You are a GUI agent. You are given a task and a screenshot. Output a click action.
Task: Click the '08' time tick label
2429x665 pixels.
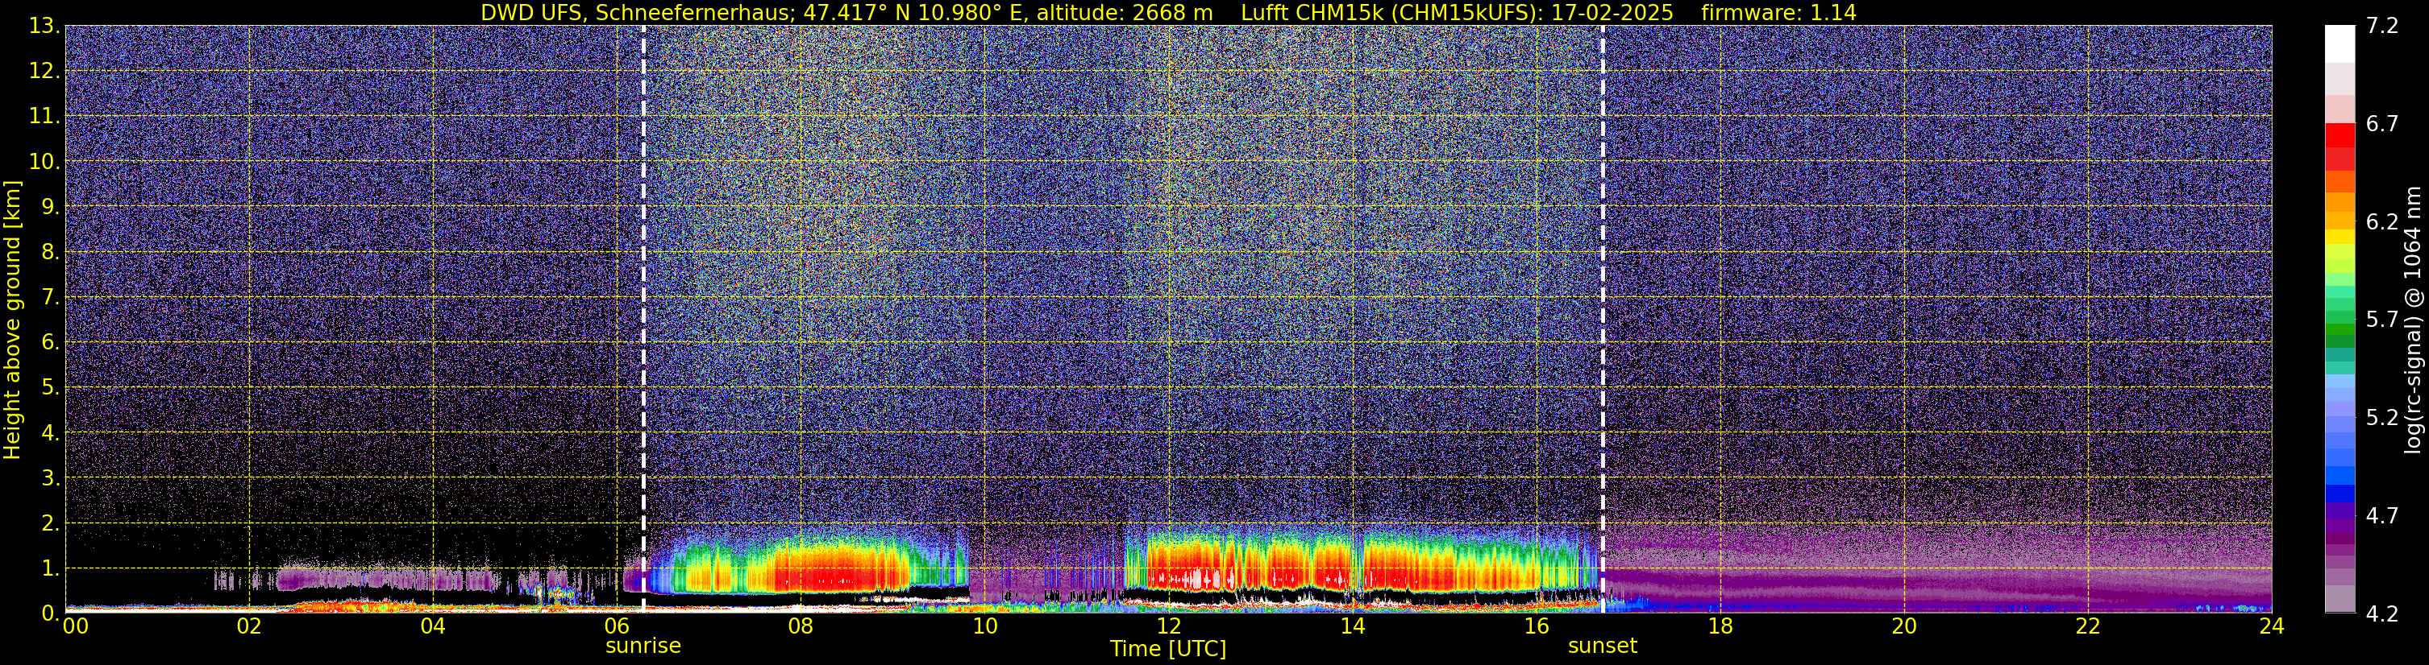pos(801,626)
